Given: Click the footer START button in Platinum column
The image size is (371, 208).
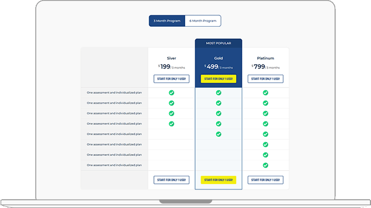Looking at the screenshot, I should pyautogui.click(x=265, y=180).
